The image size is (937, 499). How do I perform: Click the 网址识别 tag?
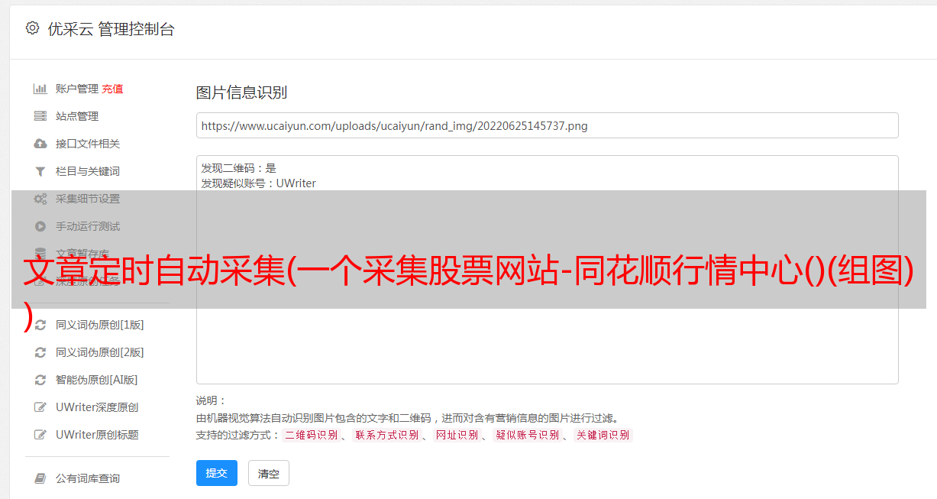tap(457, 435)
